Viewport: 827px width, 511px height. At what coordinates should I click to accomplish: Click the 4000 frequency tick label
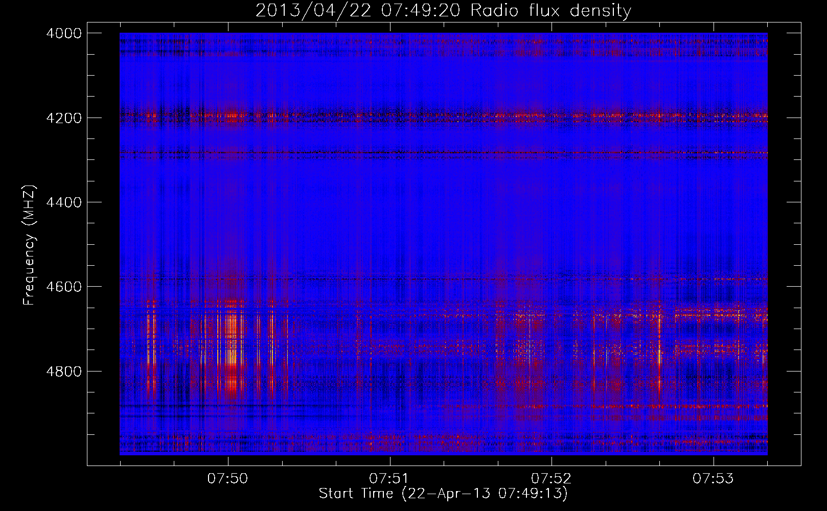pyautogui.click(x=64, y=33)
